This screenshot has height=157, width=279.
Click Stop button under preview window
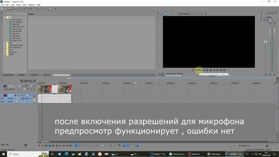211,70
